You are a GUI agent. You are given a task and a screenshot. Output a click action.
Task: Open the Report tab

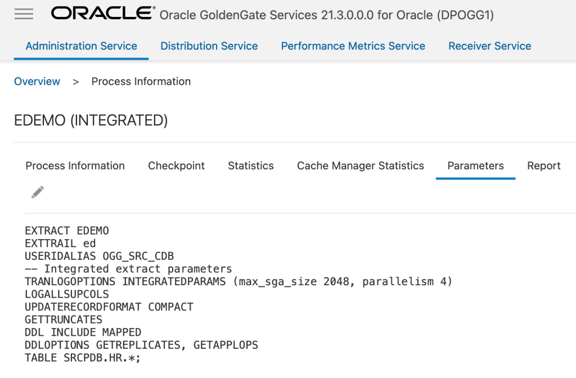(543, 166)
